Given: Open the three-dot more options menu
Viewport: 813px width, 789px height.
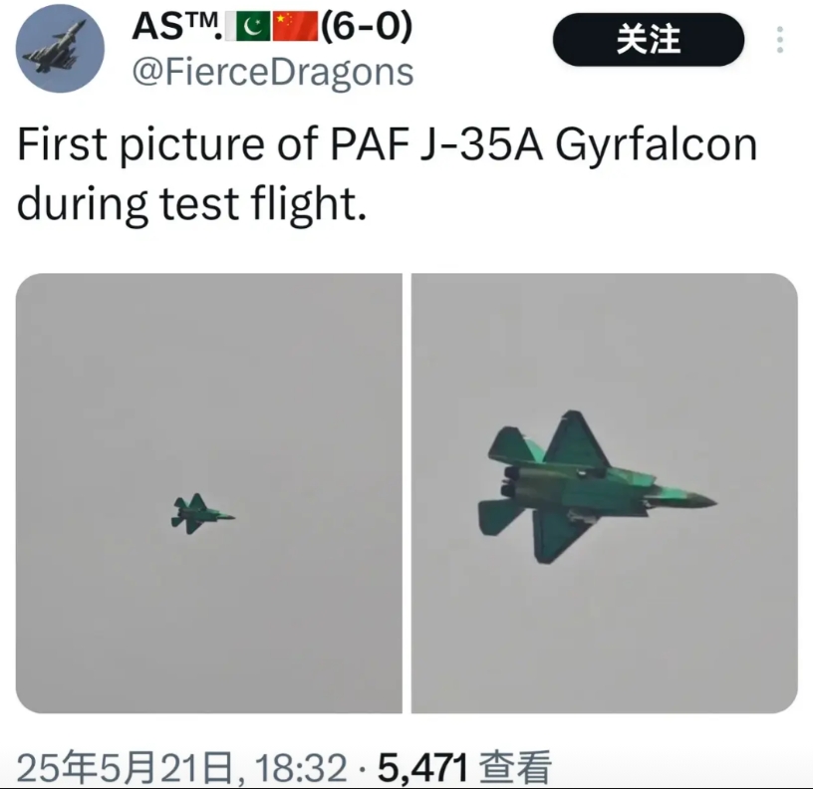Looking at the screenshot, I should [x=780, y=40].
